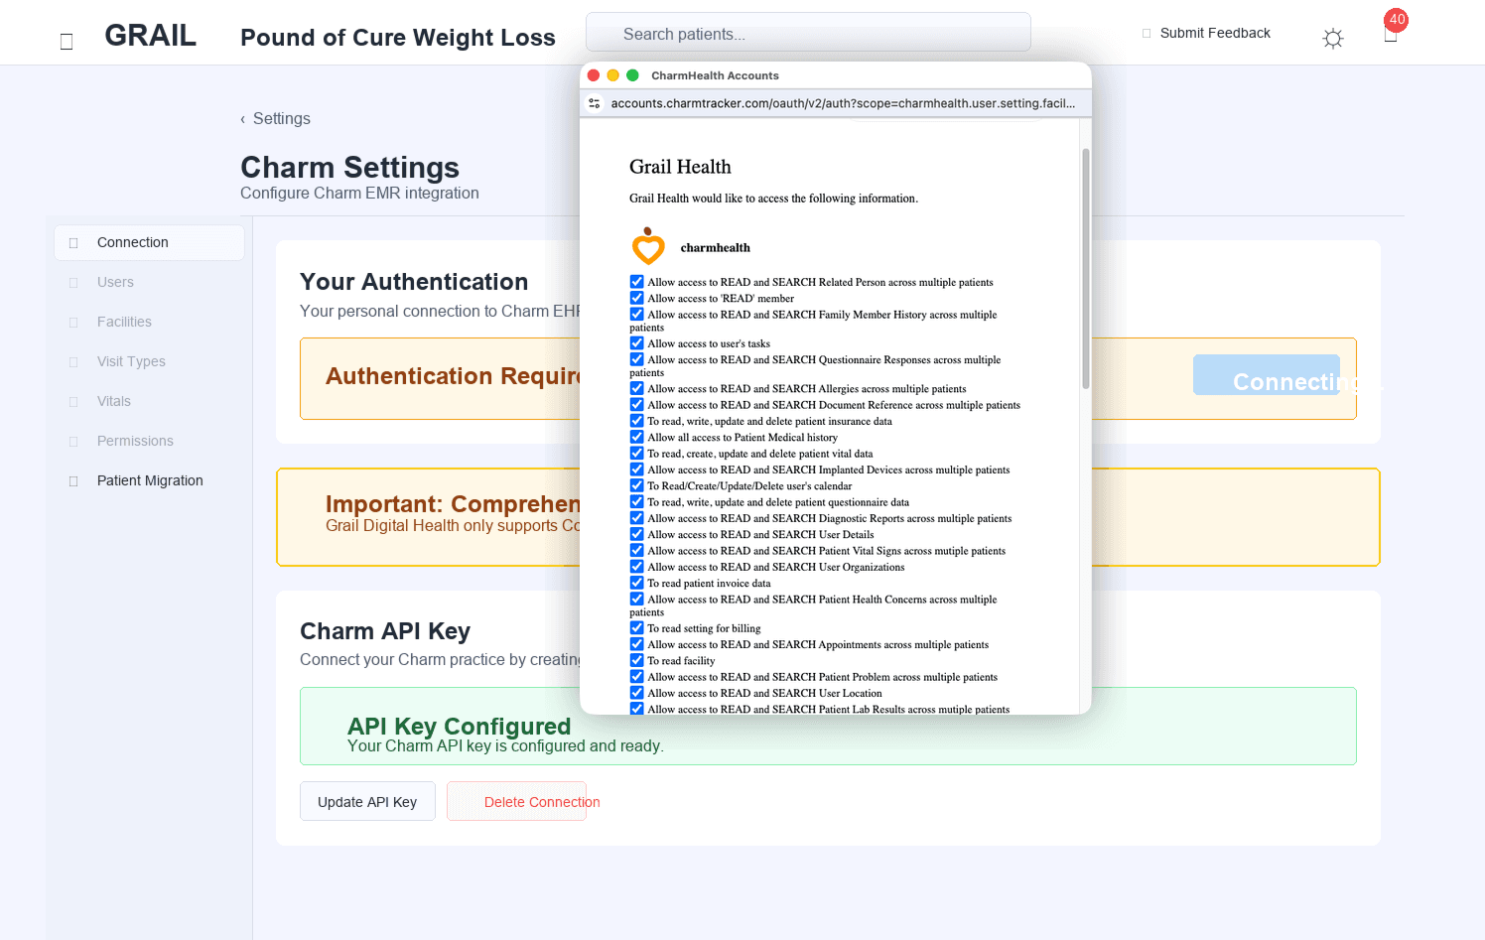Open the Vitals settings tab
The image size is (1485, 940).
[149, 401]
